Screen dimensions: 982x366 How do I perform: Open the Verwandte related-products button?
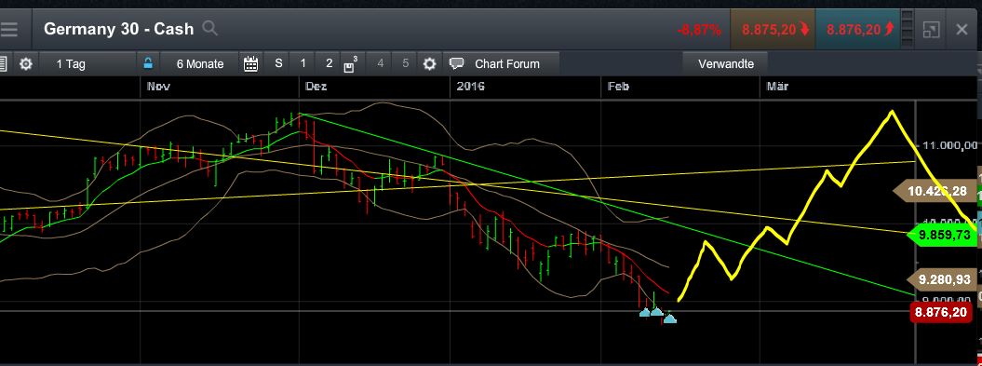tap(726, 64)
